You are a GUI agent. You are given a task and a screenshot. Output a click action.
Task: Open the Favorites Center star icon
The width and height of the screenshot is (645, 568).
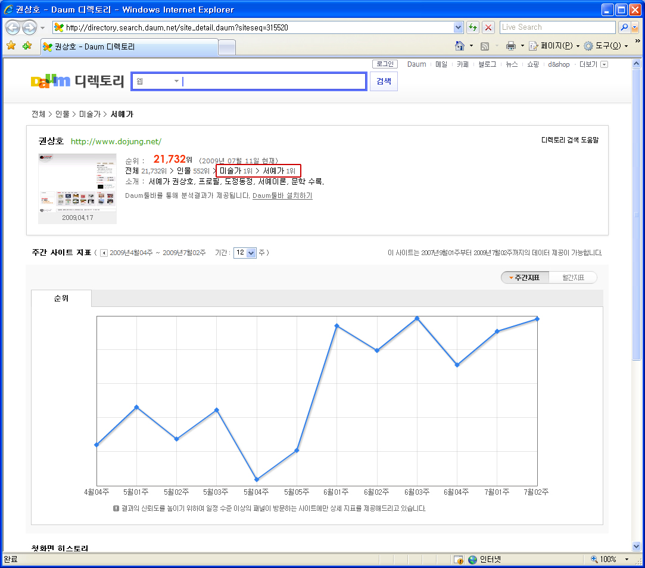[x=11, y=45]
